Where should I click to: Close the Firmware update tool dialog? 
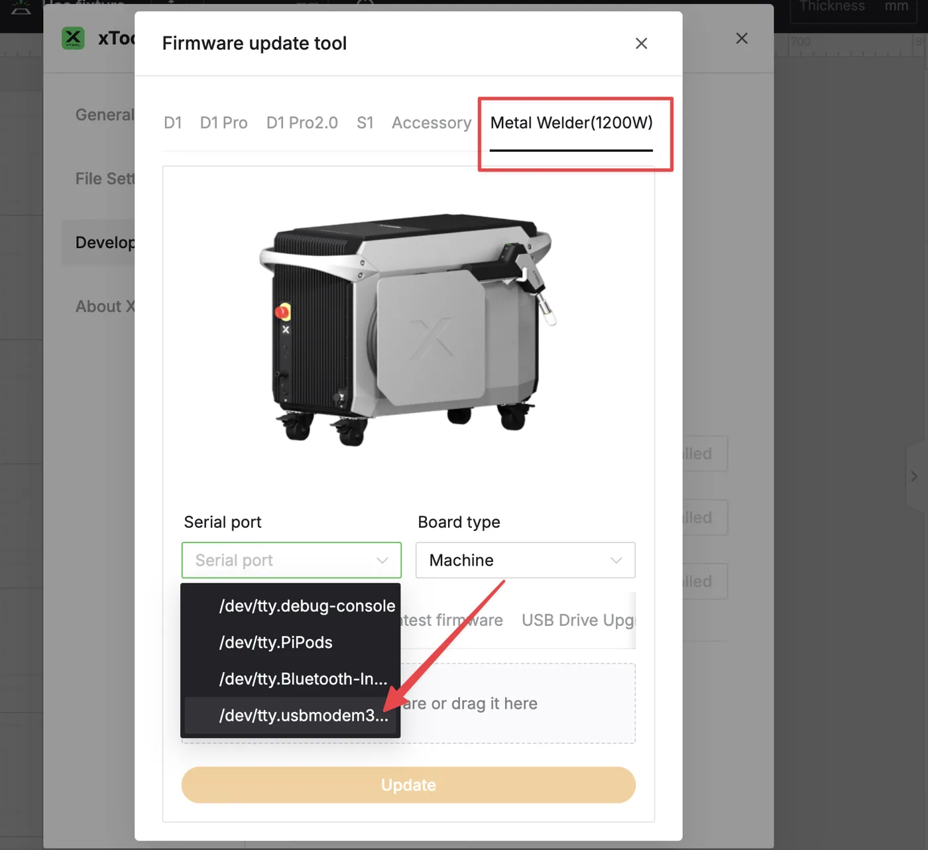(x=641, y=44)
